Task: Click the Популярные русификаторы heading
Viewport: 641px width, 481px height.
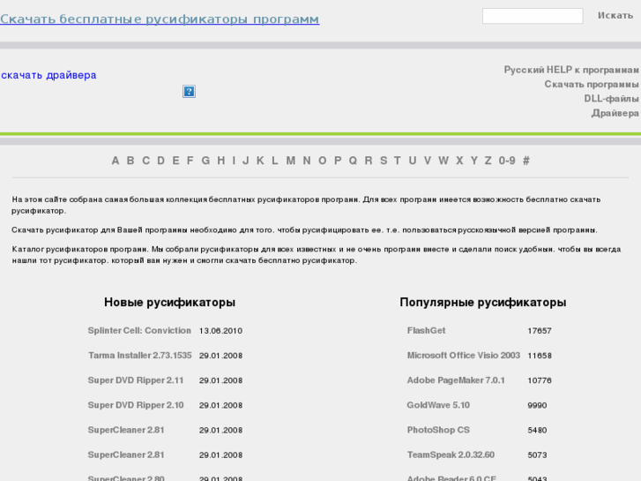Action: tap(483, 303)
